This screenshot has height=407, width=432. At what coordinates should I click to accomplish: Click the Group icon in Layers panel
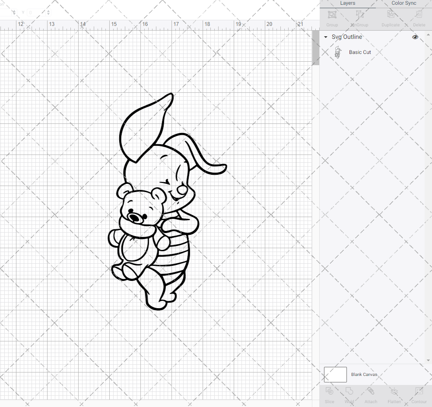click(x=332, y=14)
